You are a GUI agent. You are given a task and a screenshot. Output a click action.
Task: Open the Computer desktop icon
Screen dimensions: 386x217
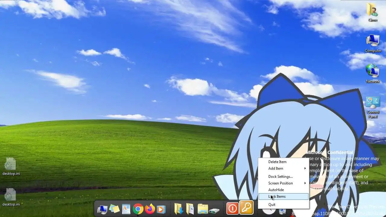tap(373, 43)
